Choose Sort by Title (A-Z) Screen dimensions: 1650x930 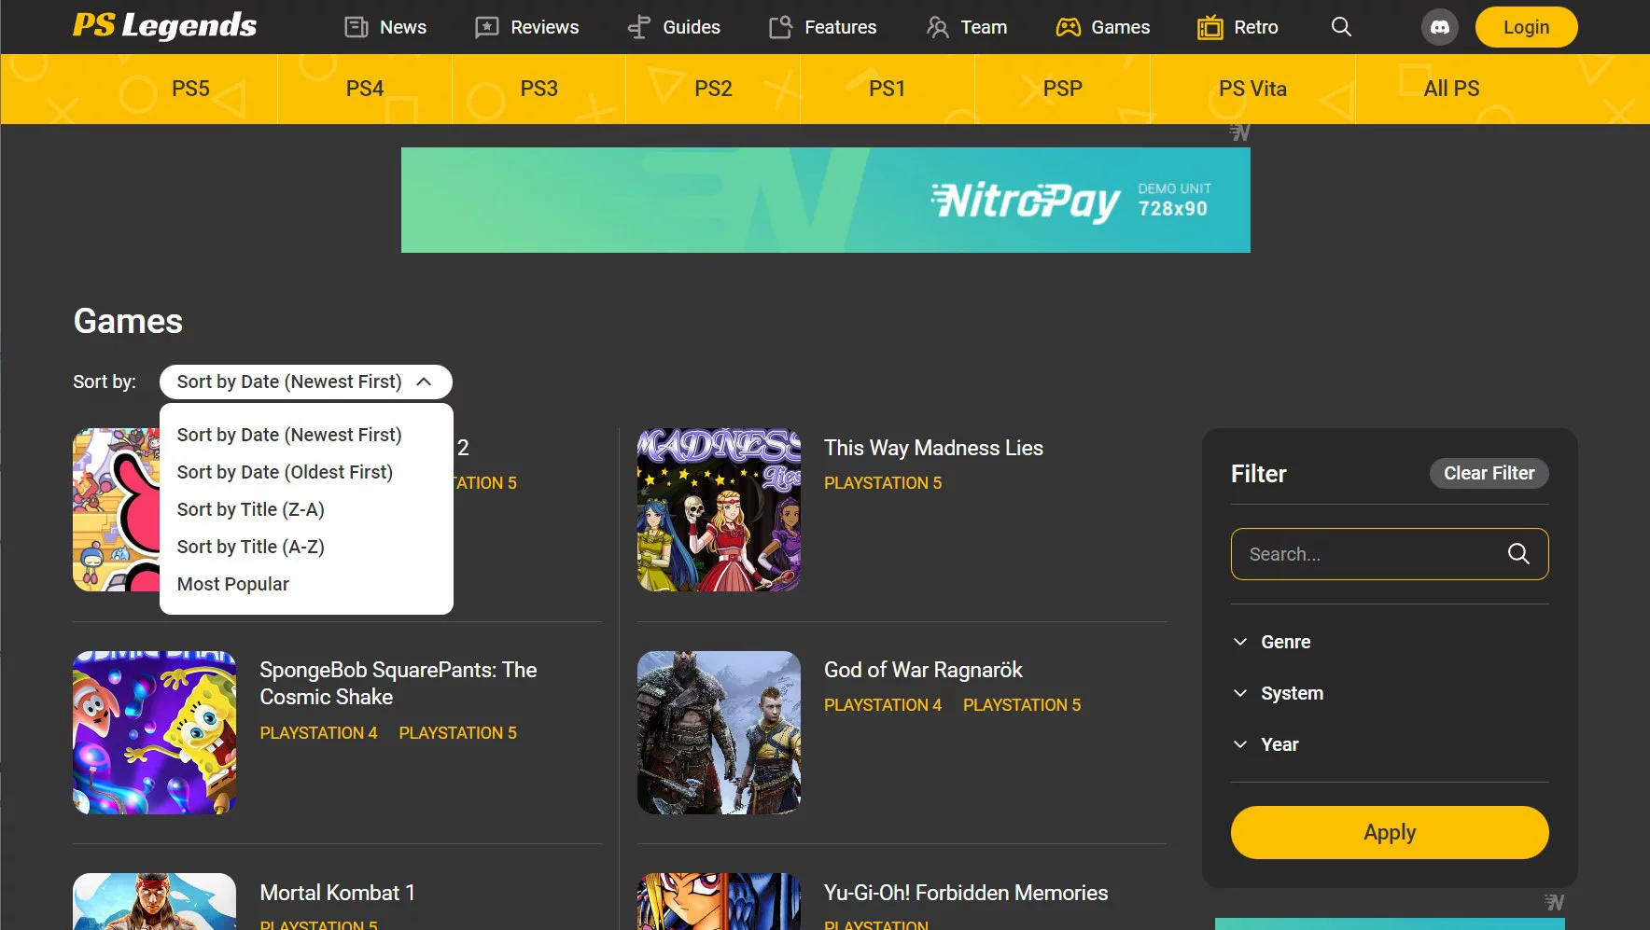pos(251,547)
